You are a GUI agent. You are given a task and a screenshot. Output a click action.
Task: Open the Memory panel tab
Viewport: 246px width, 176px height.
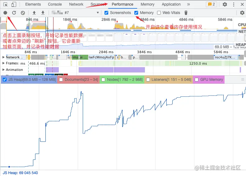point(147,4)
